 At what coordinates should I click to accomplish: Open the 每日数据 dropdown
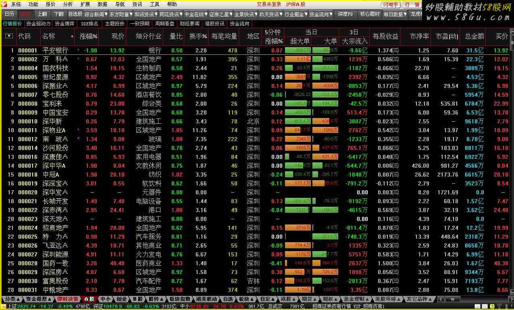click(x=395, y=14)
